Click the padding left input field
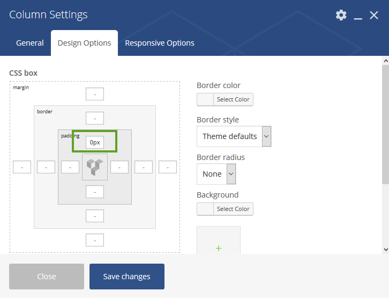The height and width of the screenshot is (298, 389). click(x=70, y=167)
